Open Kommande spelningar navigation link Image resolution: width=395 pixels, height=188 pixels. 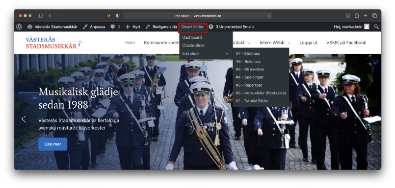pyautogui.click(x=161, y=43)
